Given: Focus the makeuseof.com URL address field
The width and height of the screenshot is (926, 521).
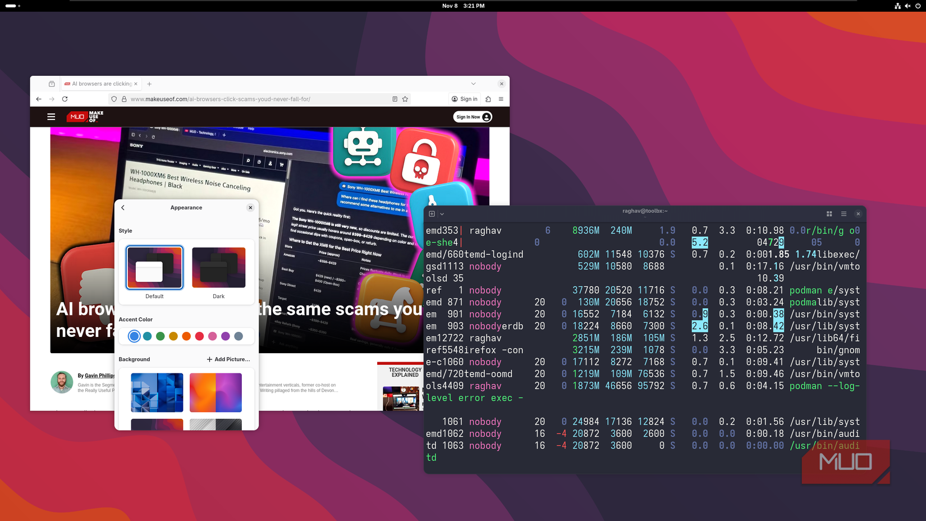Looking at the screenshot, I should click(258, 99).
